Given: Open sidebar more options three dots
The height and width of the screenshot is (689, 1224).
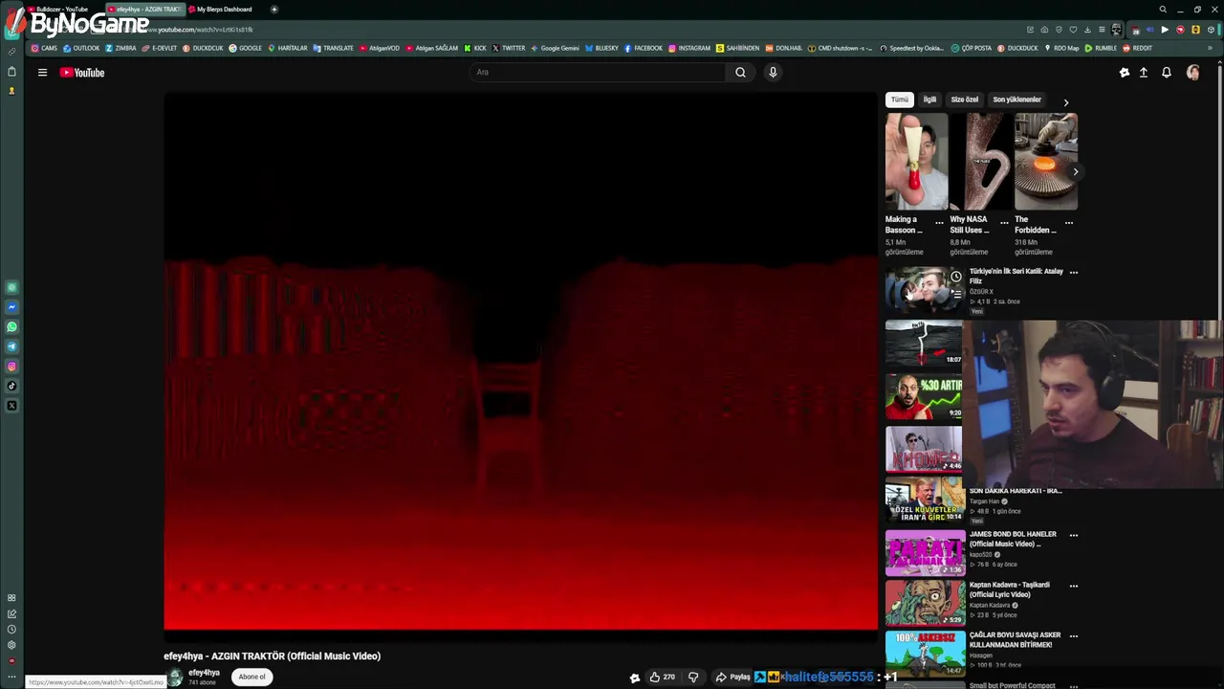Looking at the screenshot, I should [11, 678].
